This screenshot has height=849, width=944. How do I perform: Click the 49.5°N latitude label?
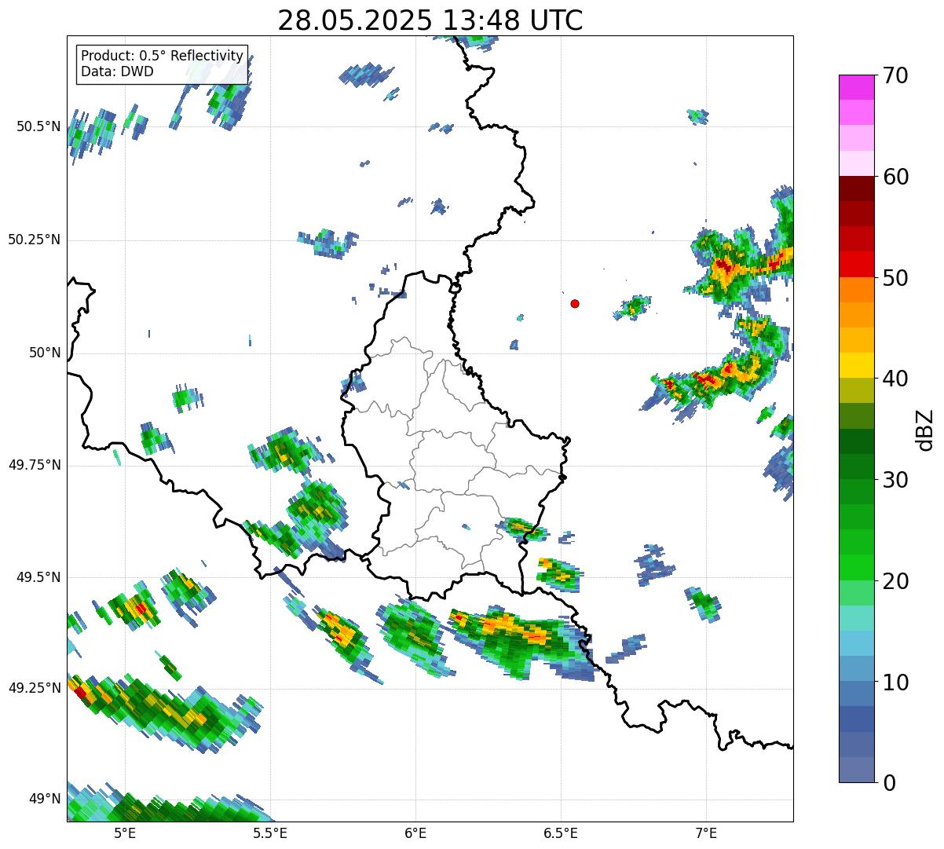click(38, 577)
